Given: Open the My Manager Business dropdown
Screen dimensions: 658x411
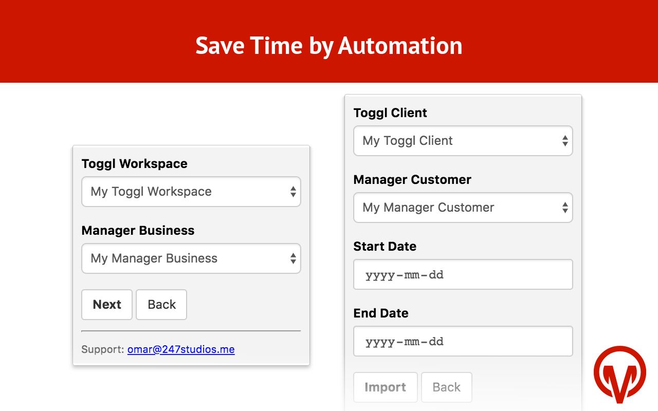Looking at the screenshot, I should tap(191, 258).
